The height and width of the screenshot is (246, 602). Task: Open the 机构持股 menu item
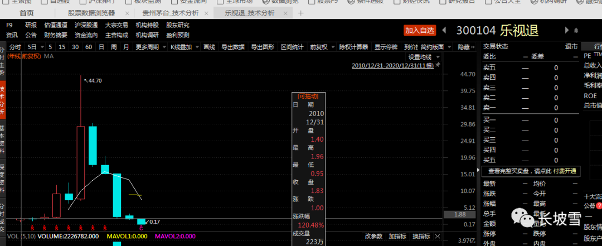147,25
